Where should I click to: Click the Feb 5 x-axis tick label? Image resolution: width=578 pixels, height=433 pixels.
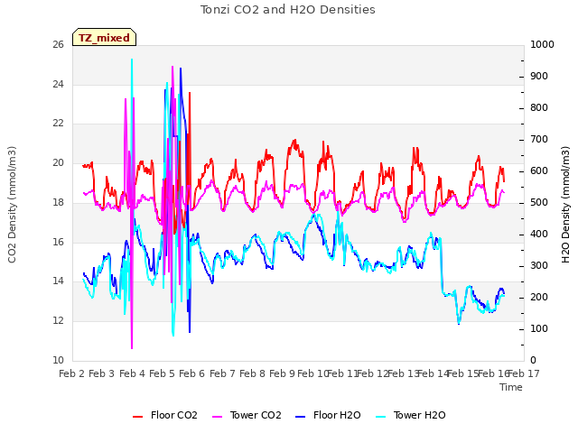(x=162, y=373)
